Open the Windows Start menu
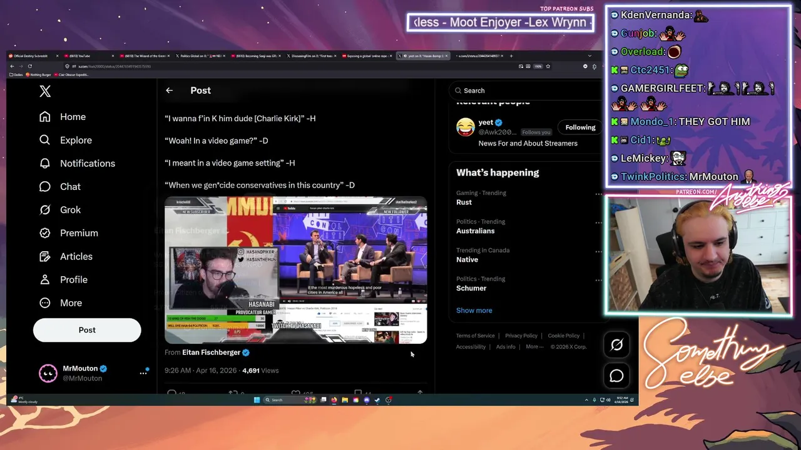Image resolution: width=801 pixels, height=450 pixels. (257, 400)
